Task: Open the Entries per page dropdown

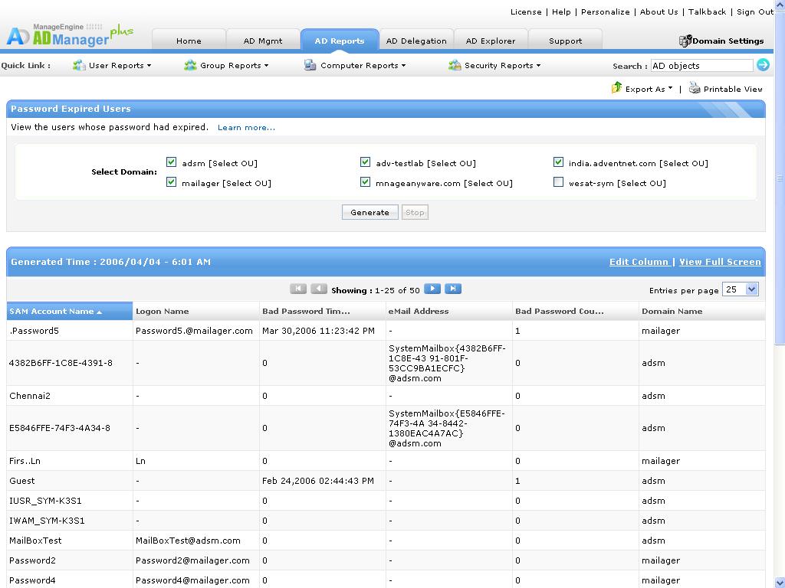Action: coord(741,289)
